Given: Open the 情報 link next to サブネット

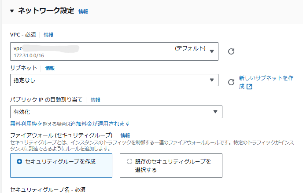Looking at the screenshot, I should coord(50,68).
